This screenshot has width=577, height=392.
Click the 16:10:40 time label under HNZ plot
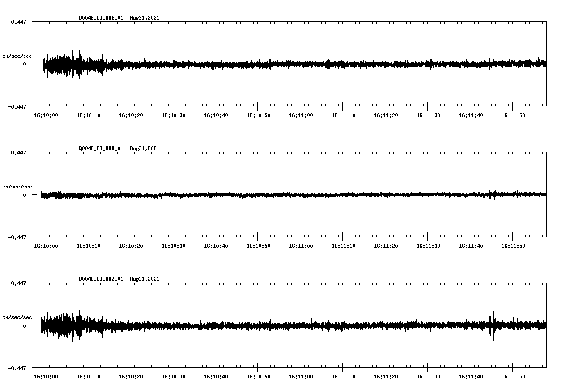(216, 377)
